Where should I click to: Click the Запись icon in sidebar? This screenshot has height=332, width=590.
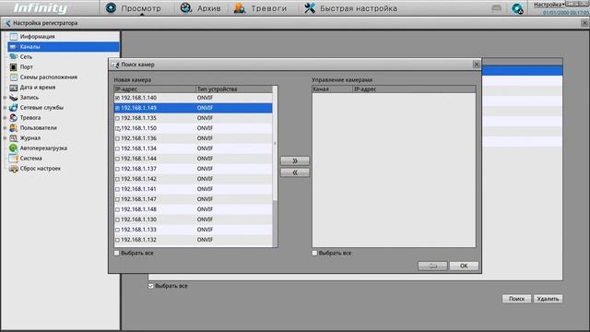click(14, 98)
